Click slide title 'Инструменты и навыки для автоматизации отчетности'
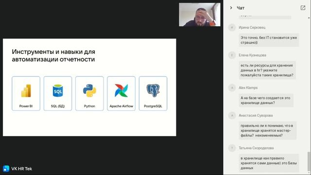311x175 pixels. coord(53,55)
